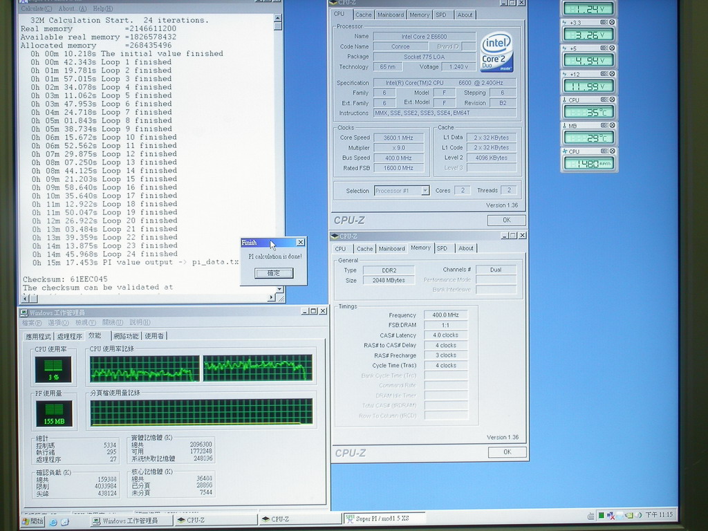The width and height of the screenshot is (708, 531).
Task: Close the +12 voltage monitor with its X icon
Action: 612,73
